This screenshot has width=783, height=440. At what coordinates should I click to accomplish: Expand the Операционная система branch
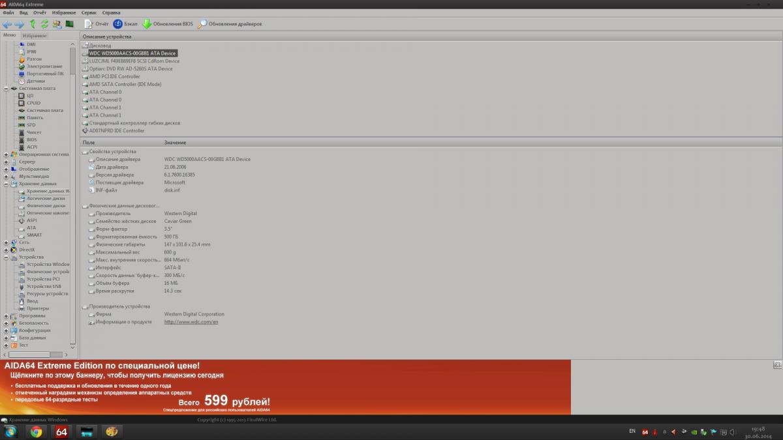(6, 154)
